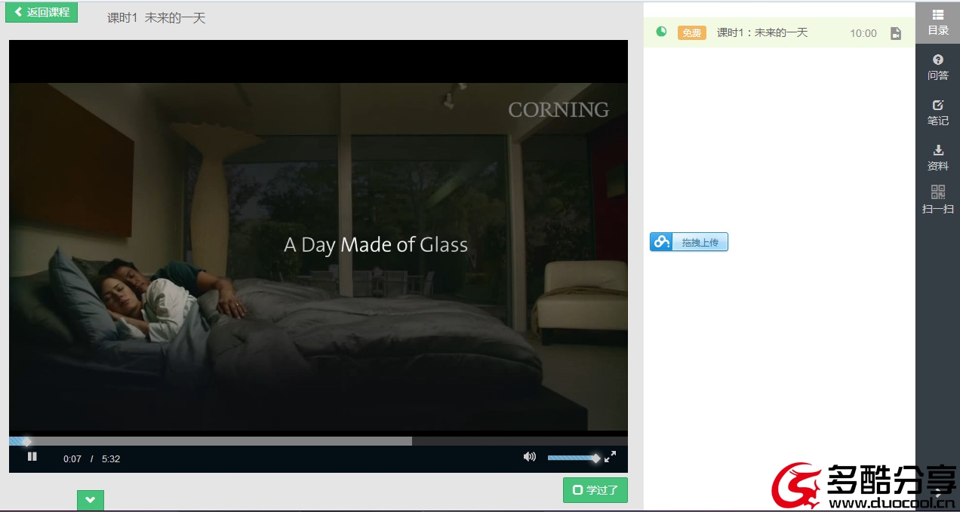Open the 问答 sidebar tab

[938, 68]
